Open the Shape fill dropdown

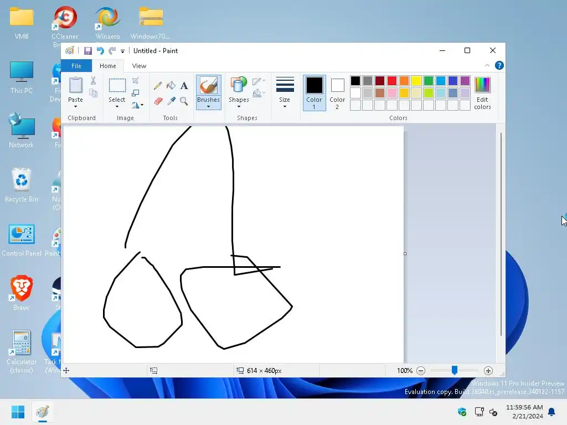click(x=259, y=94)
